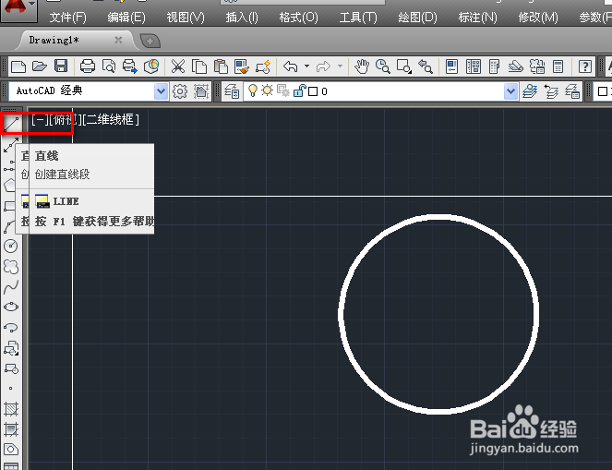This screenshot has width=612, height=470.
Task: Undo the last action
Action: coord(291,66)
